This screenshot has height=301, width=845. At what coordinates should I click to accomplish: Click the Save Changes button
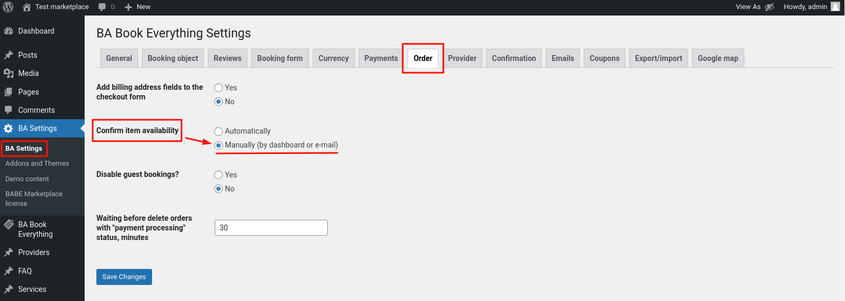tap(124, 277)
